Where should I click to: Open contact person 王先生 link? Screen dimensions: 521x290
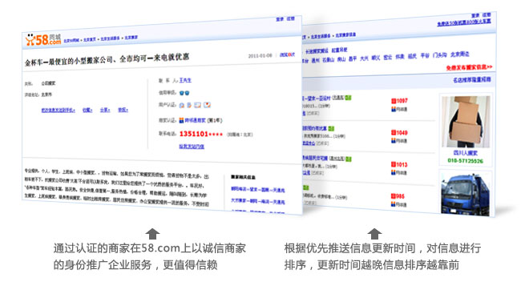(185, 80)
